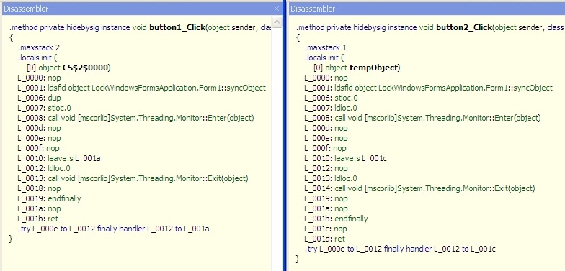Image resolution: width=565 pixels, height=271 pixels.
Task: Select the 'CS$2$0000' local variable declaration
Action: [x=68, y=68]
